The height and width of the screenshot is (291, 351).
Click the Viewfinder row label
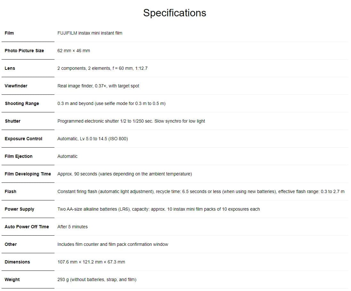click(16, 86)
